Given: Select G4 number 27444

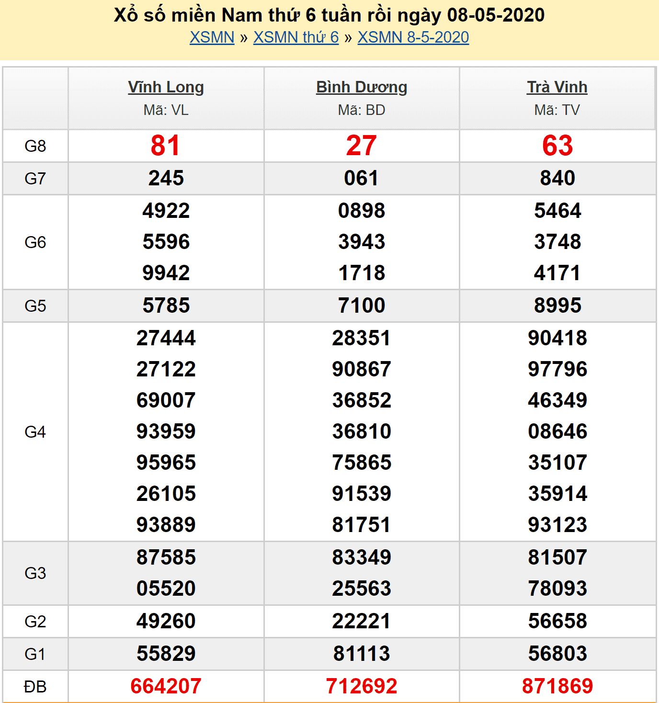Looking at the screenshot, I should pyautogui.click(x=166, y=338).
